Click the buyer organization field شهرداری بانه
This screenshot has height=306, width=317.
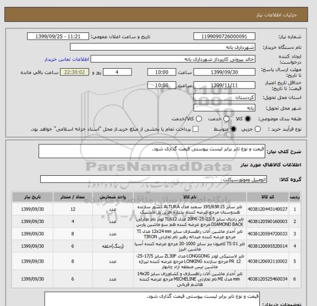pos(162,47)
